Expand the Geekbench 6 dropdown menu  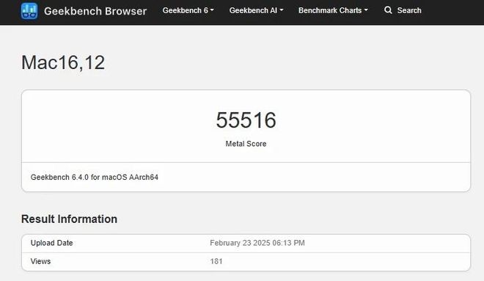[x=188, y=10]
